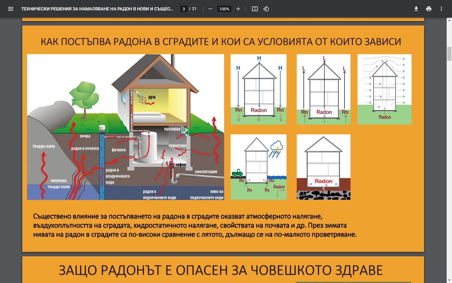
Task: Grab the vertical scrollbar thumb
Action: click(449, 53)
